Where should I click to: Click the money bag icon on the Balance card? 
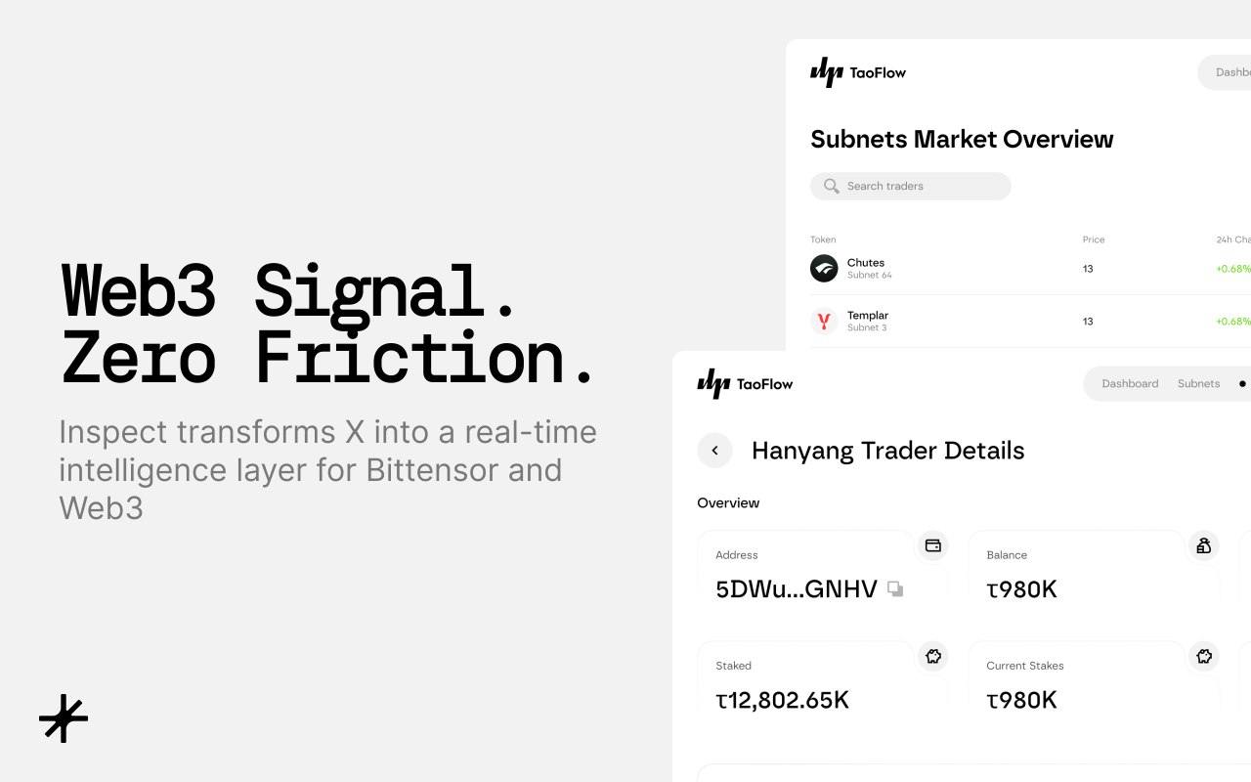(x=1203, y=545)
